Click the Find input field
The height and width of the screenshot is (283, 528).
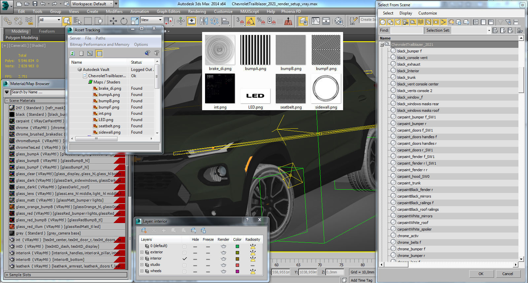tap(406, 30)
